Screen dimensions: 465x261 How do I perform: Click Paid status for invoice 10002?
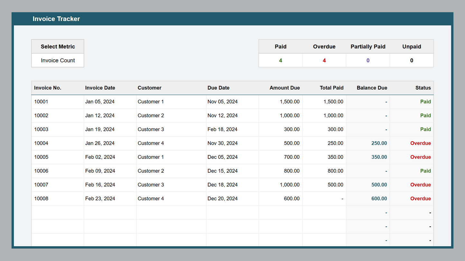425,116
